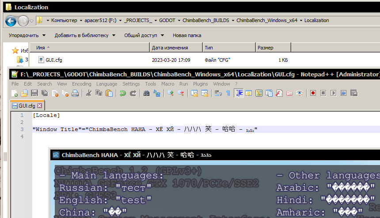
Task: Sort by Дата изменения column header
Action: point(176,48)
